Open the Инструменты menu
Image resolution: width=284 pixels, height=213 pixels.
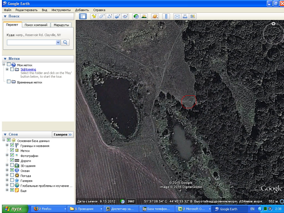coord(61,10)
